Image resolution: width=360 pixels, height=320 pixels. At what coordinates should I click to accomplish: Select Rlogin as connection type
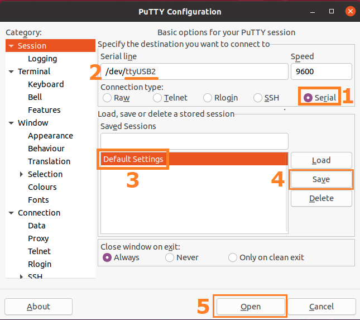pyautogui.click(x=208, y=98)
